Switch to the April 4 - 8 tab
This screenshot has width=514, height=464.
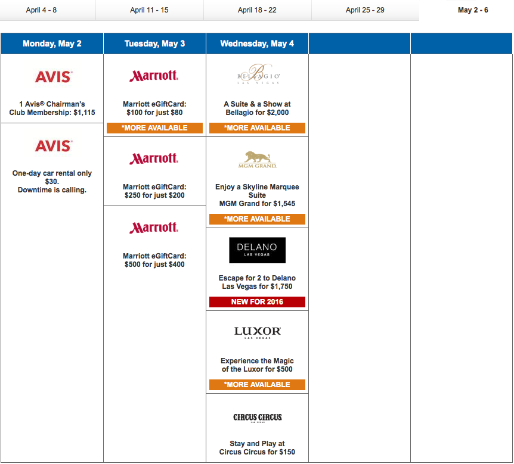pyautogui.click(x=41, y=10)
